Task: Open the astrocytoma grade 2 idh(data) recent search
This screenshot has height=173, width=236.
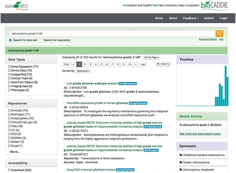Action: click(202, 125)
